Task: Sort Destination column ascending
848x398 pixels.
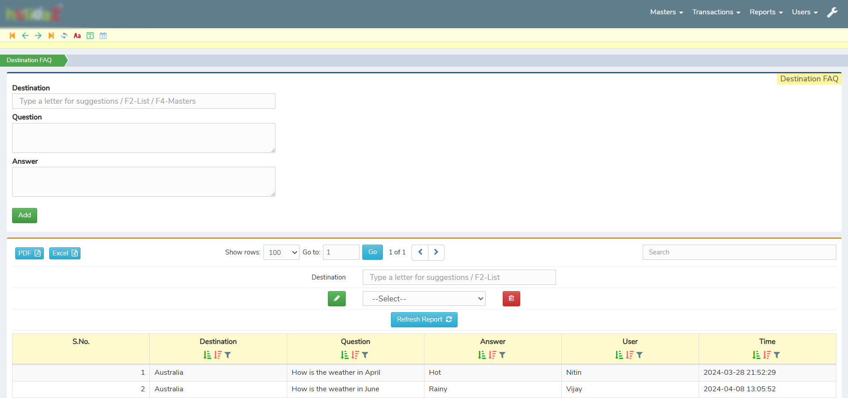Action: pos(207,355)
